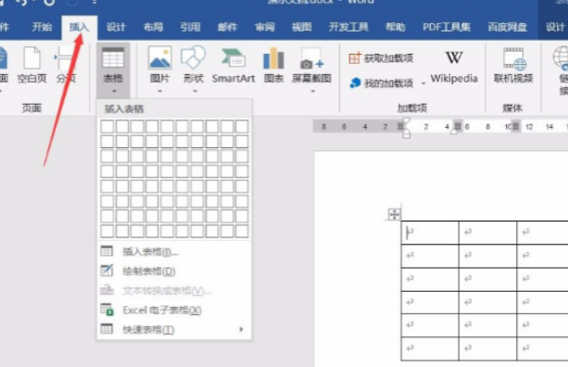Choose Excel 电子表格(X) menu item

click(x=174, y=310)
